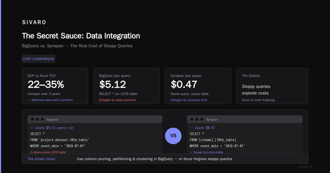This screenshot has height=173, width=330.
Task: Click the third window dot in the BigQuery panel
Action: [x=42, y=119]
